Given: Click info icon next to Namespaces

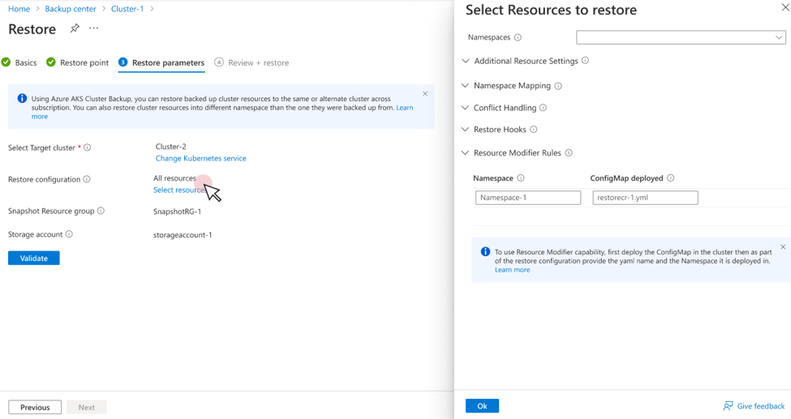Looking at the screenshot, I should pyautogui.click(x=518, y=37).
